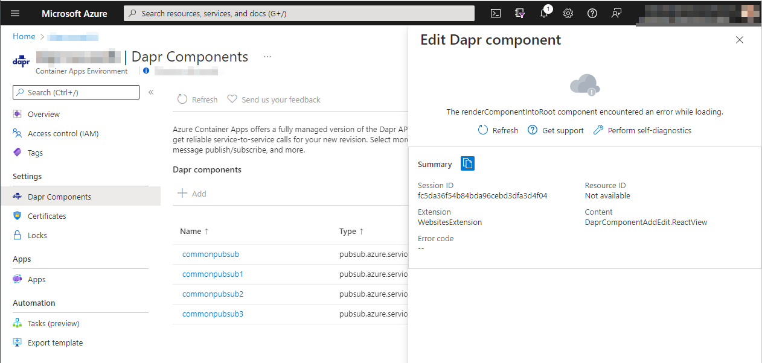Open portal settings via gear icon
This screenshot has width=762, height=363.
coord(568,13)
